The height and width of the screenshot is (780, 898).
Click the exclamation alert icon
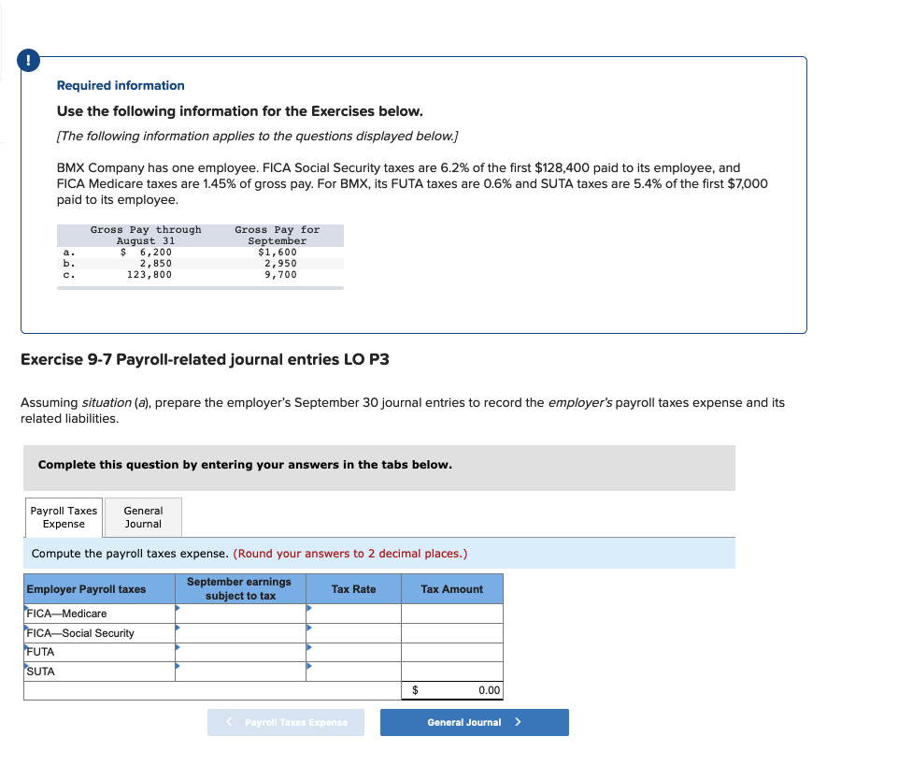(x=28, y=60)
